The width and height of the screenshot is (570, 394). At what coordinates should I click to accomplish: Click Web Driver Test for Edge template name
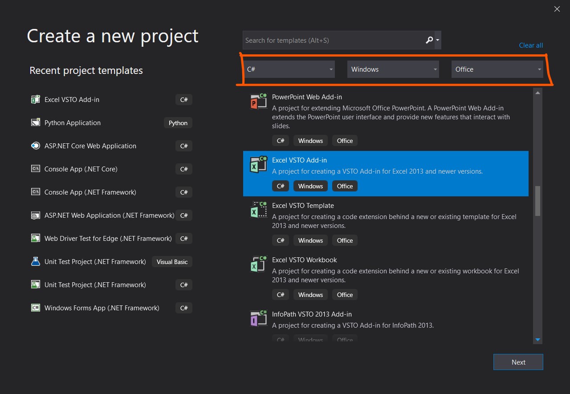108,239
